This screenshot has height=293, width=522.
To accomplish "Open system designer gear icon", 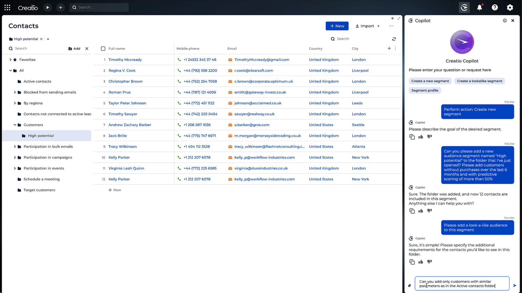I will coord(510,8).
